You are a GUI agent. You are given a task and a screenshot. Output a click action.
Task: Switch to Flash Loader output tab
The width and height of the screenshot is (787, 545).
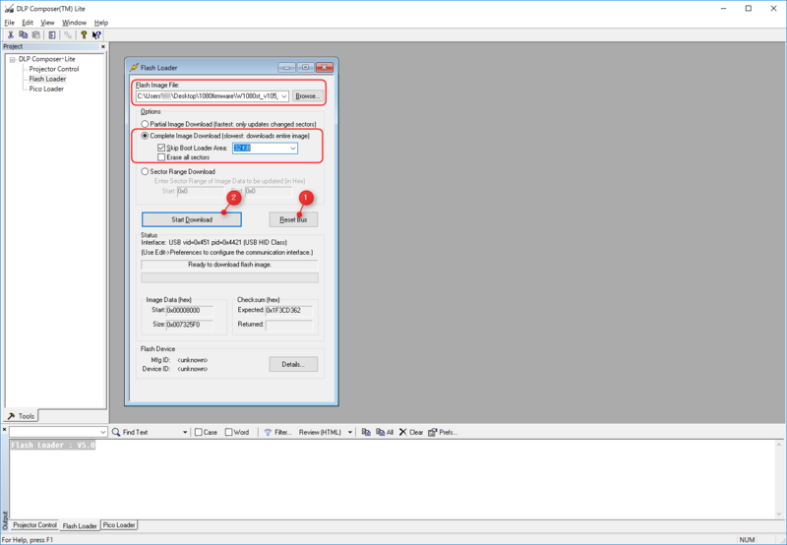coord(80,525)
